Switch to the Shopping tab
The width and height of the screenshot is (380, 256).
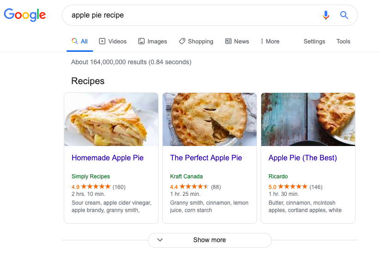coord(196,42)
